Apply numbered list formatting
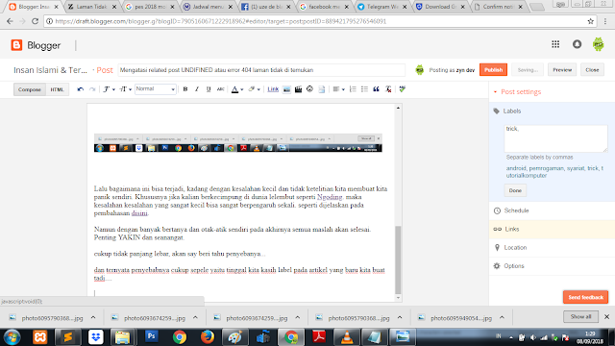 coord(353,89)
